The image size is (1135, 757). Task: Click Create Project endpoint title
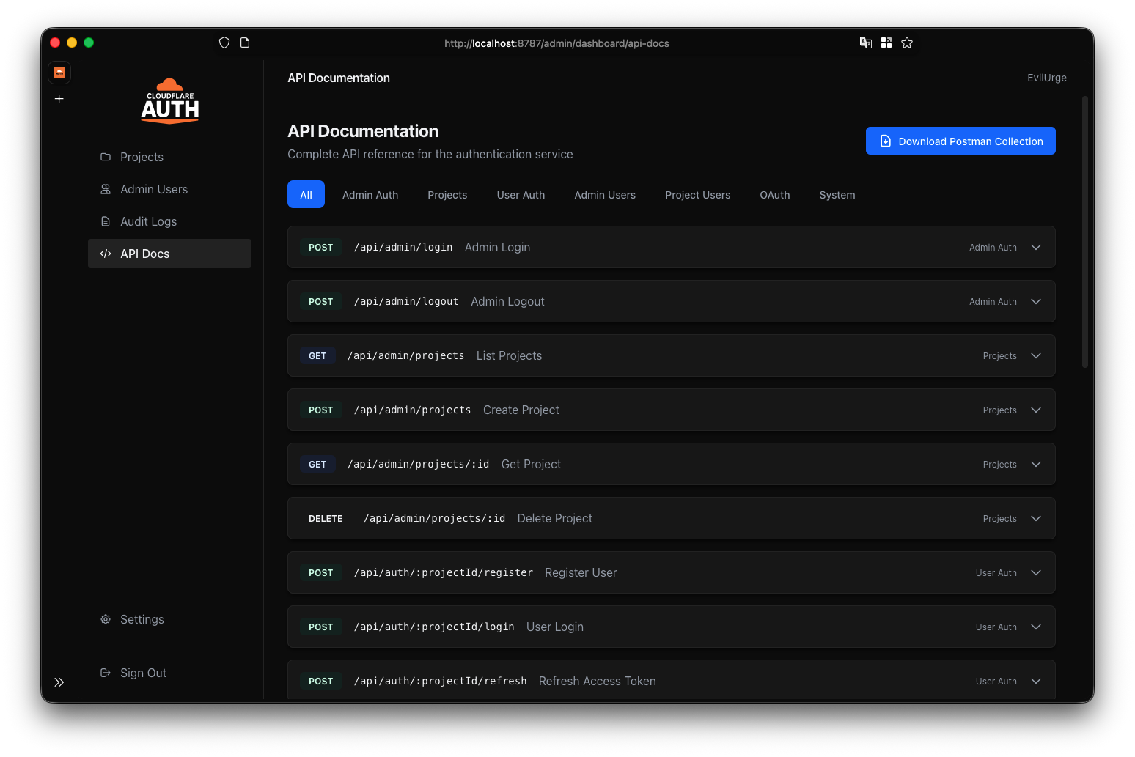(x=521, y=410)
